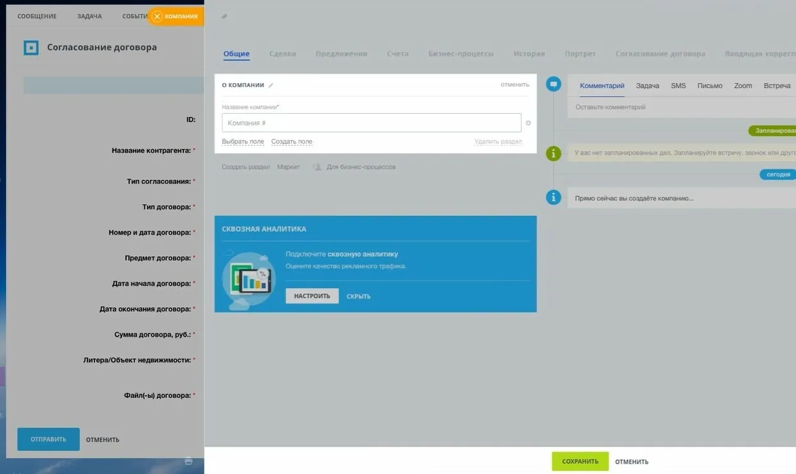796x474 pixels.
Task: Select the Письмо timeline tab
Action: click(x=710, y=86)
